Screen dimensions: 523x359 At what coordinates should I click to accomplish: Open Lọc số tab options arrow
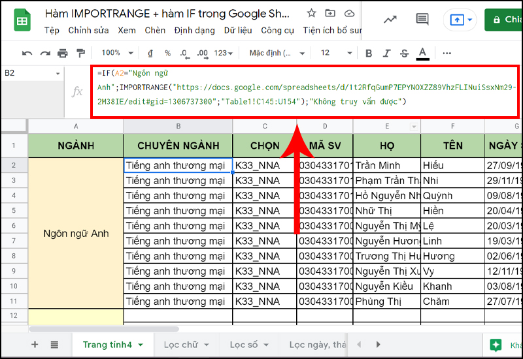[266, 345]
